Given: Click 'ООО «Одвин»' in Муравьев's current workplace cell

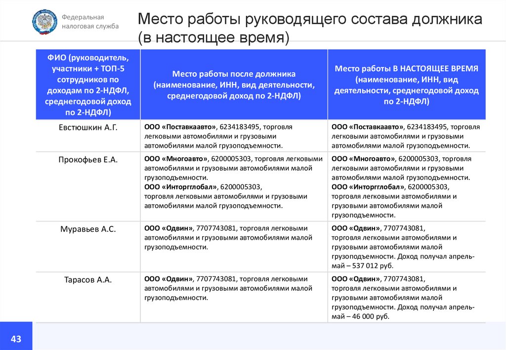Looking at the screenshot, I should (356, 228).
